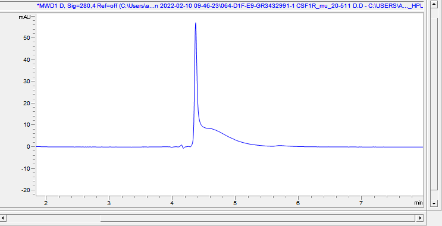Click the vertical scrollbar up arrow
The width and height of the screenshot is (442, 226).
[434, 4]
